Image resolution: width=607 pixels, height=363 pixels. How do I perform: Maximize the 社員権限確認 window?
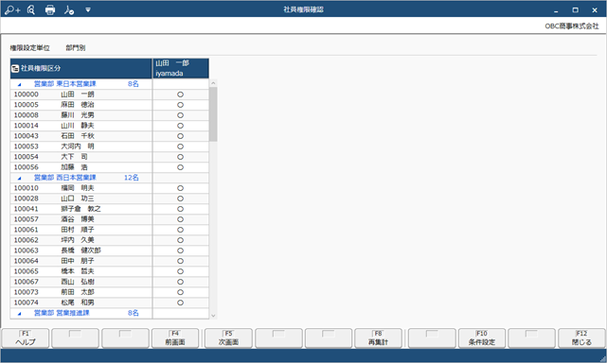[x=575, y=10]
